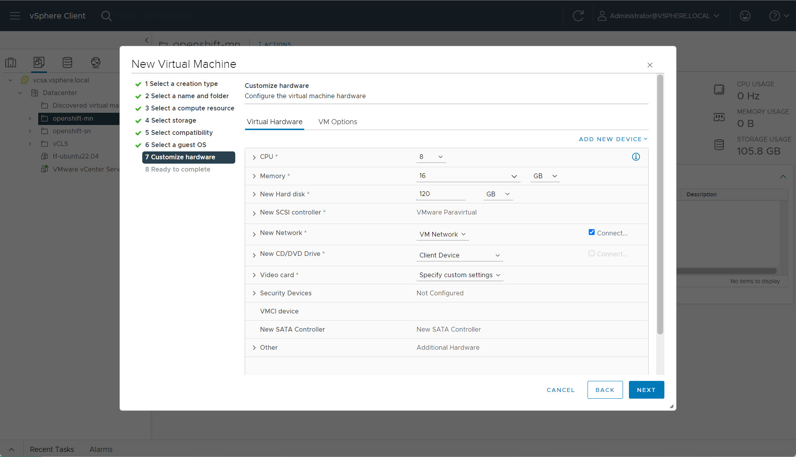Toggle the CD/DVD Drive Connect checkbox
The image size is (796, 457).
pyautogui.click(x=591, y=254)
